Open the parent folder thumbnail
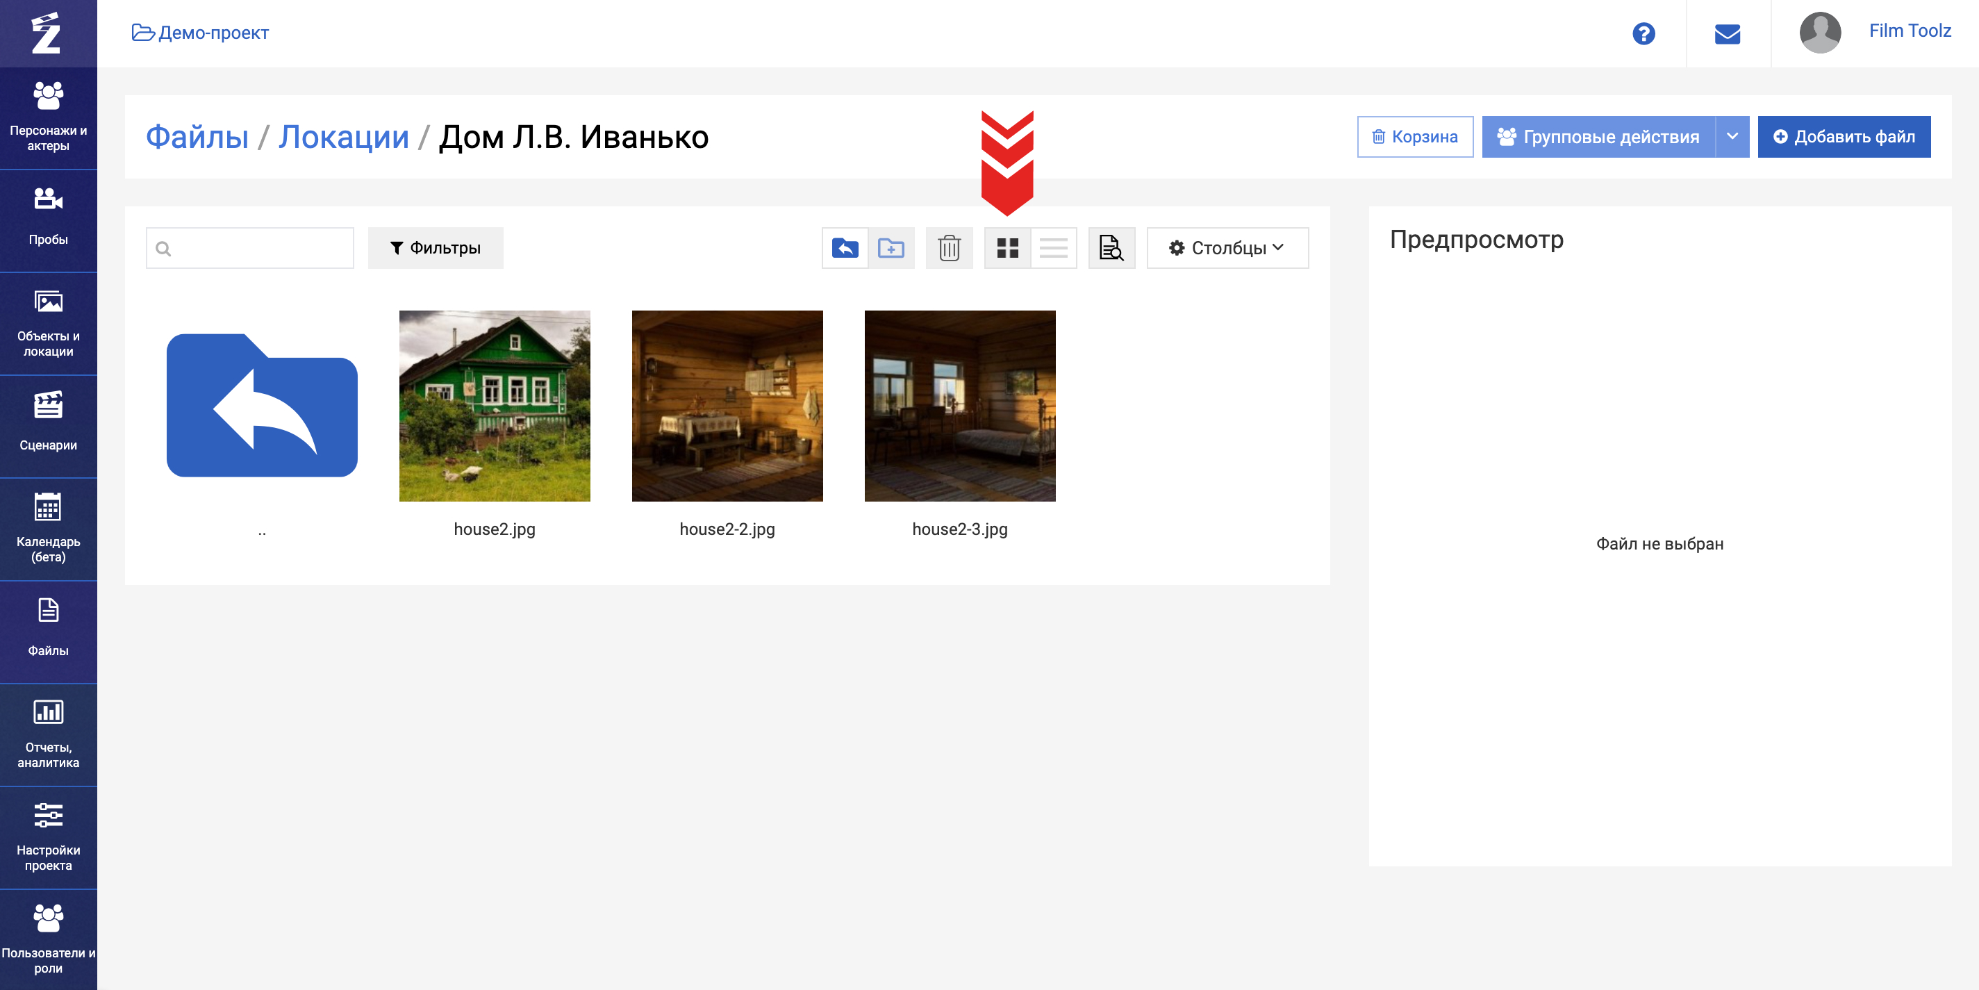Screen dimensions: 1979x990 [262, 406]
